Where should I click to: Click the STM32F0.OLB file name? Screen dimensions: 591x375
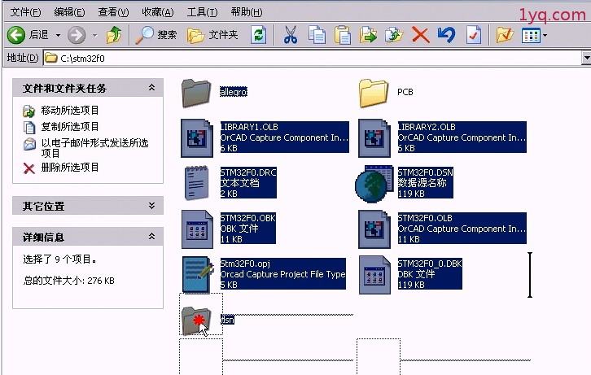tap(425, 218)
